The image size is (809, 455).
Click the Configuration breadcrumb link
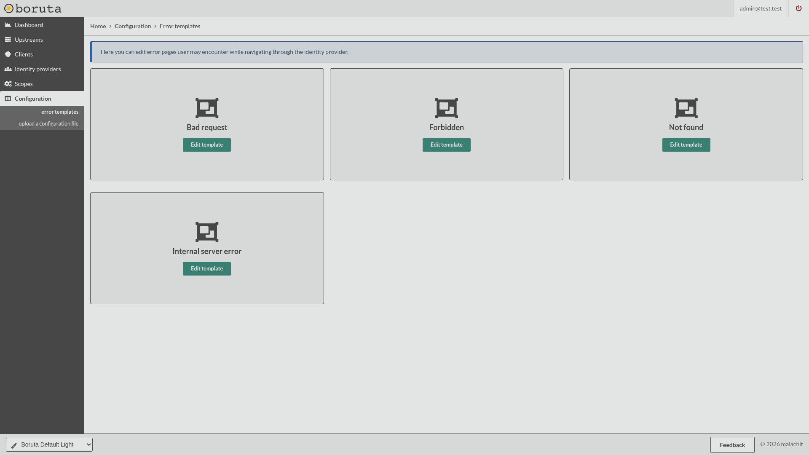click(x=133, y=26)
